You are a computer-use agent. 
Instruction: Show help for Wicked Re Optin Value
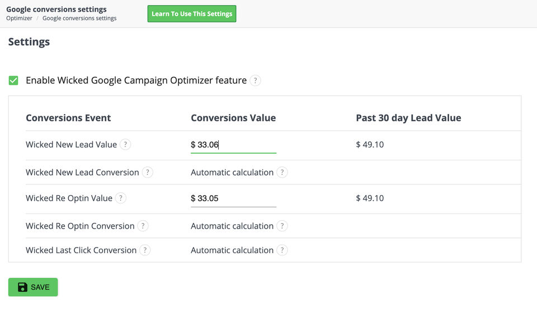click(121, 198)
